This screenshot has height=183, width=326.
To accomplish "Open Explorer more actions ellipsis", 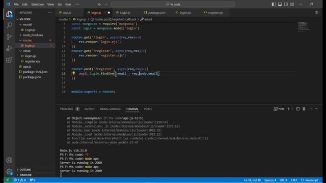I will tap(50, 13).
